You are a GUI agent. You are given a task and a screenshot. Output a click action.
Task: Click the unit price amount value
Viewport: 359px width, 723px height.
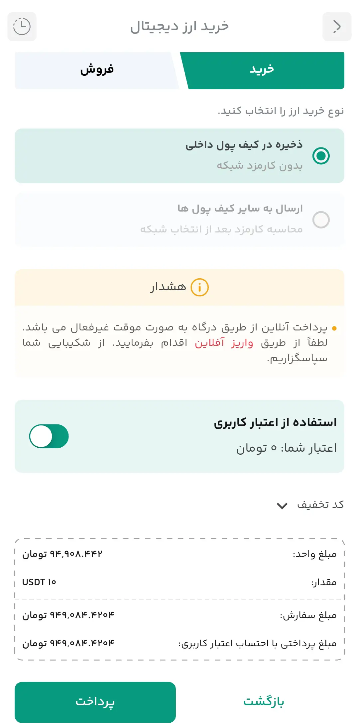click(x=62, y=554)
